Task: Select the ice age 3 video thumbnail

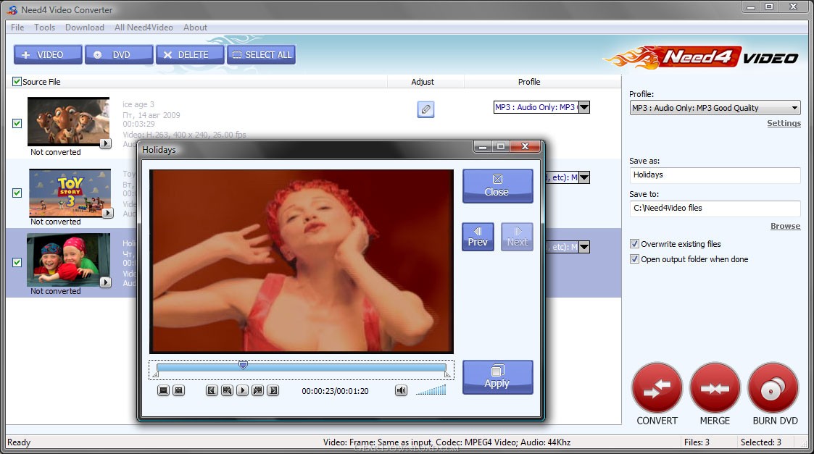Action: pos(69,122)
